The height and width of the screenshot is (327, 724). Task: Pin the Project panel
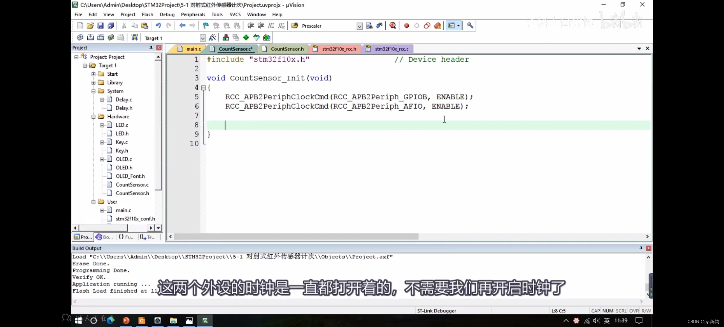point(151,48)
